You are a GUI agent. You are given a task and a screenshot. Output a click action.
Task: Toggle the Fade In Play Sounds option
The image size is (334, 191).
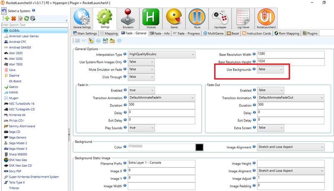141,128
